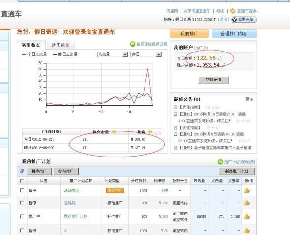Click the help icon beside 花费
290x235 pixels.
click(150, 131)
